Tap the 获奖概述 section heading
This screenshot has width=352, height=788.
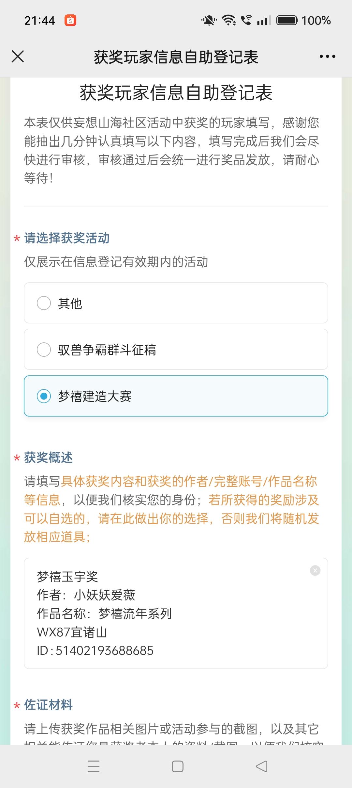point(49,458)
